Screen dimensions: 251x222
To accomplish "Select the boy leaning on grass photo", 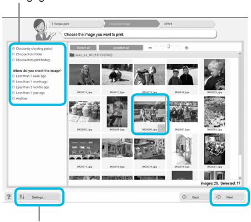I will tap(150, 75).
